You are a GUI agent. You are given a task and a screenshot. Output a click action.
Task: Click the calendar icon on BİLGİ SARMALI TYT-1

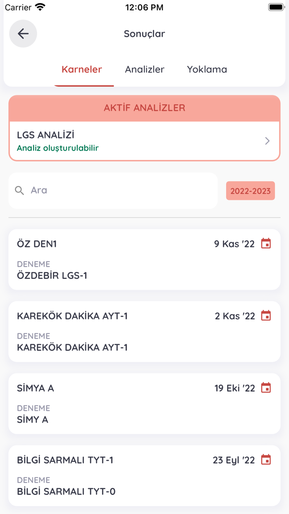[267, 459]
